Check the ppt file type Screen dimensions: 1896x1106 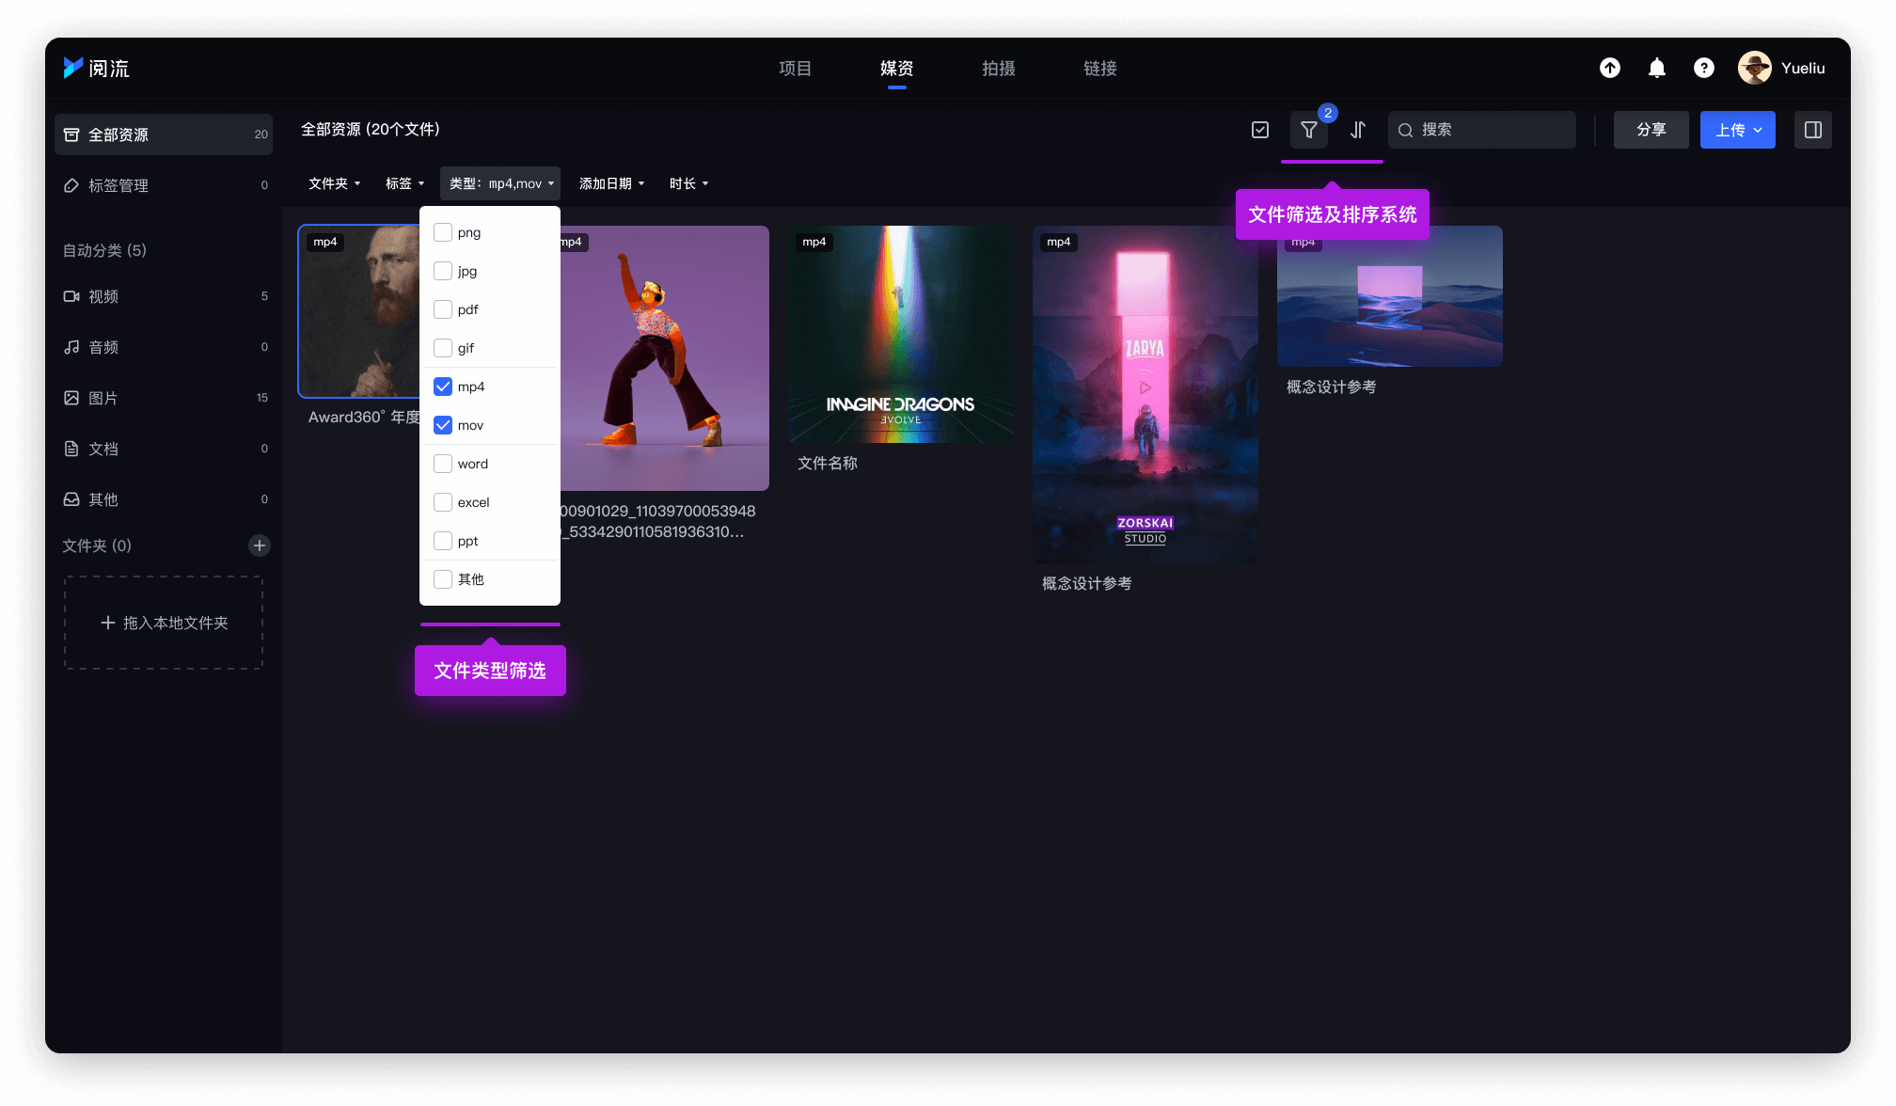[x=443, y=541]
